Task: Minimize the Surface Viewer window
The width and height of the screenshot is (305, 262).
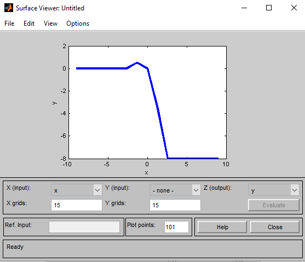Action: (x=244, y=8)
